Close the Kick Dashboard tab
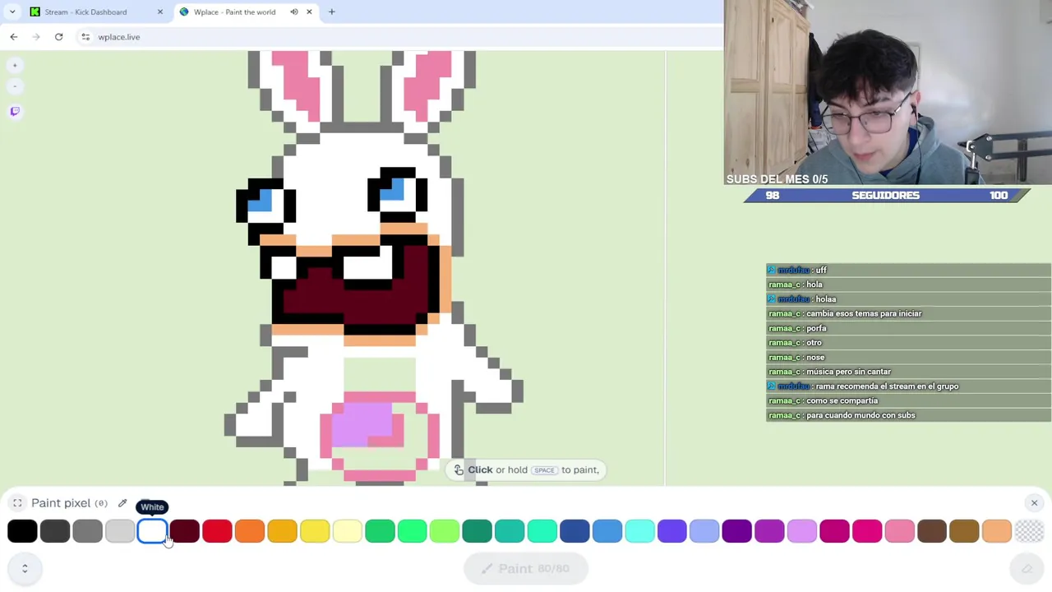The image size is (1052, 592). point(160,12)
